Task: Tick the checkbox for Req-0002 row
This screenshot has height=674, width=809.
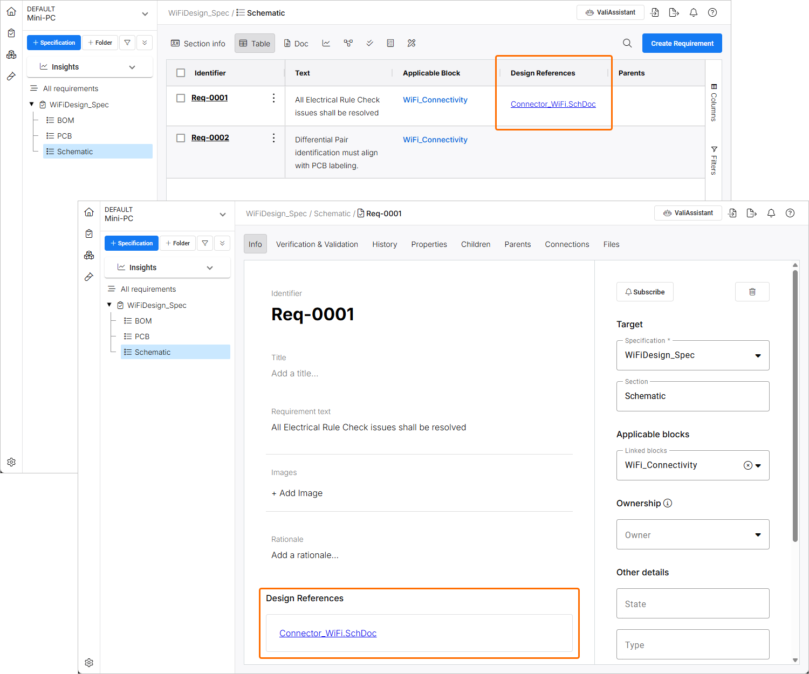Action: pos(181,138)
